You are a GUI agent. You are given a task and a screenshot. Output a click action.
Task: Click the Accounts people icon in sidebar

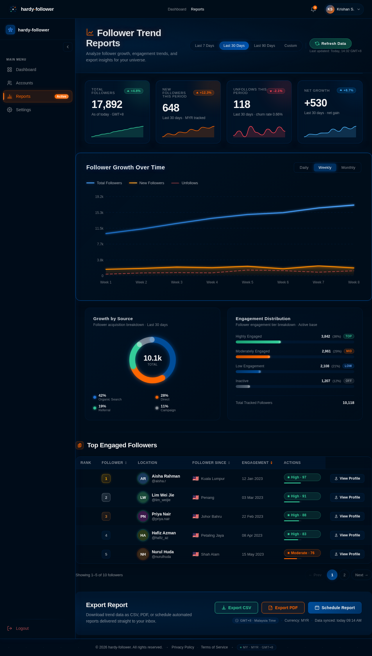coord(10,83)
